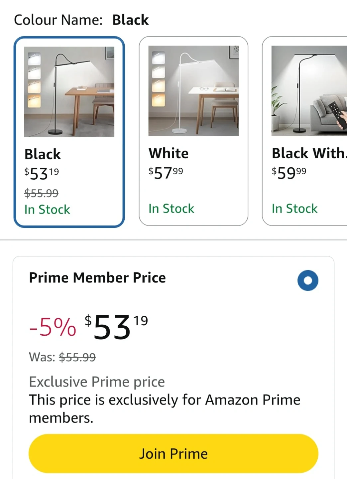The width and height of the screenshot is (347, 479).
Task: Select the Prime Member Price radio button
Action: [308, 280]
